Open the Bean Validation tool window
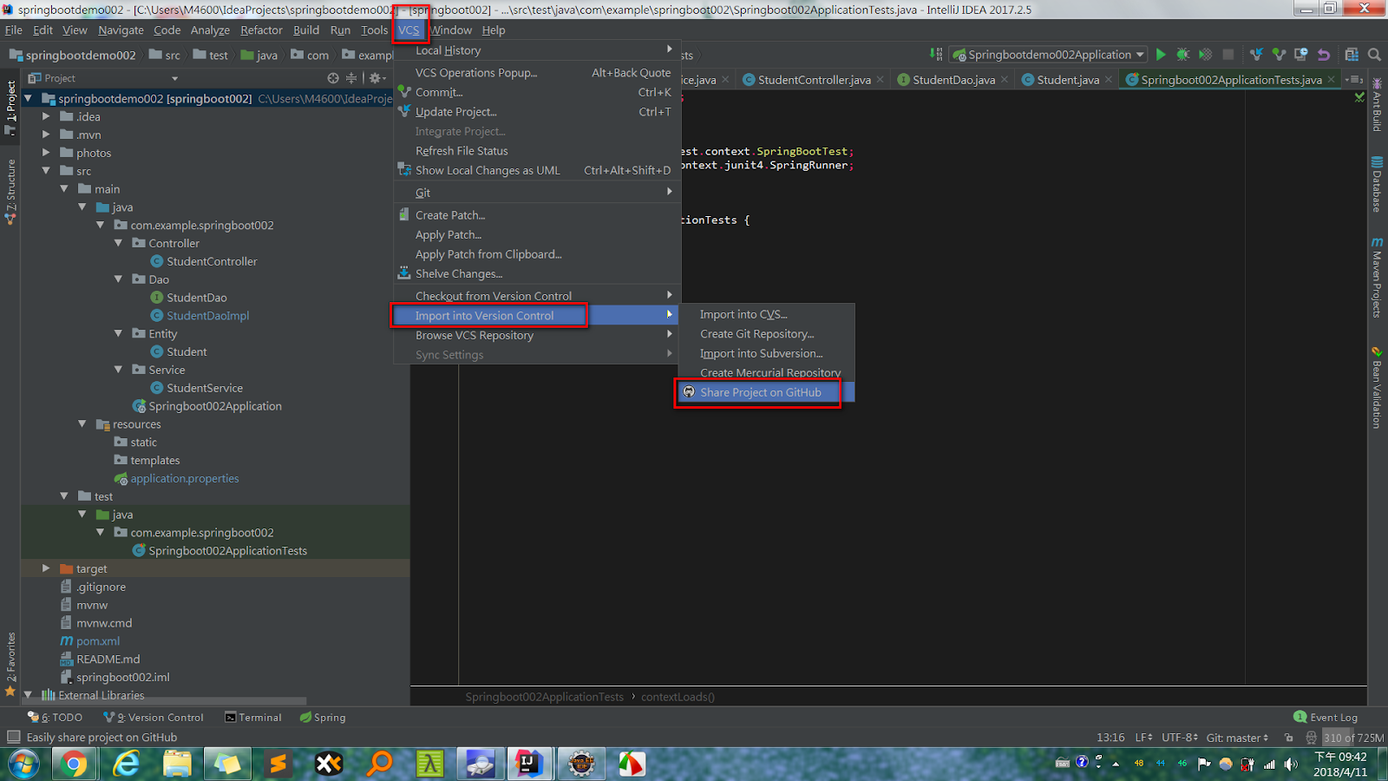The height and width of the screenshot is (781, 1388). tap(1376, 395)
